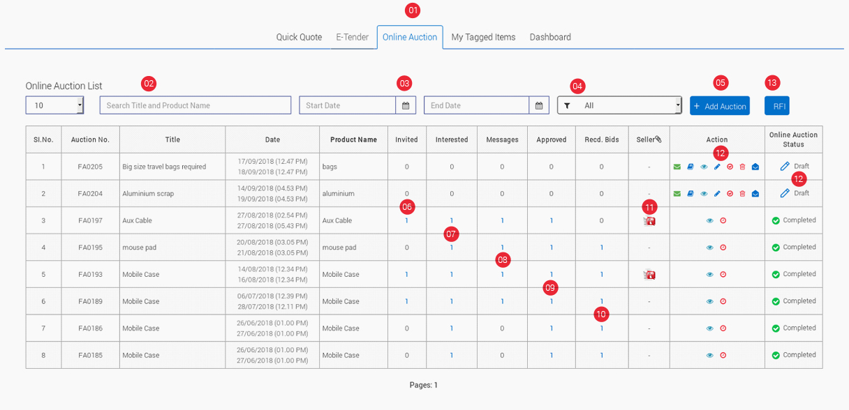View auction FA0189 via its eye icon

(710, 301)
